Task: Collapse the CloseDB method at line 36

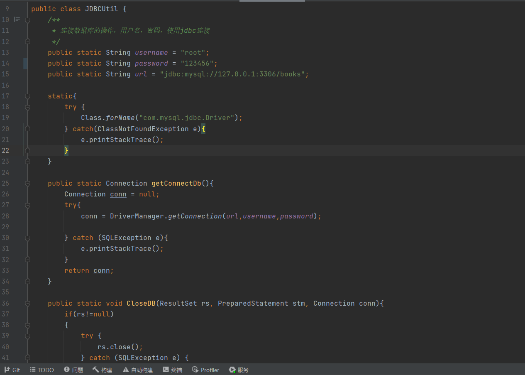Action: (28, 304)
